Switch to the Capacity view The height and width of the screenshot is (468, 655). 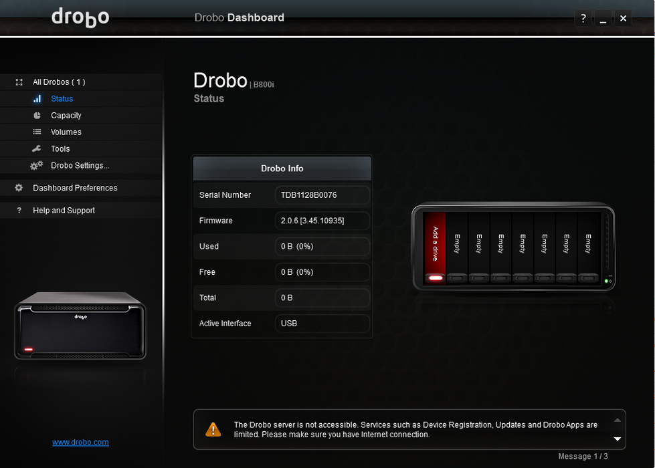66,115
